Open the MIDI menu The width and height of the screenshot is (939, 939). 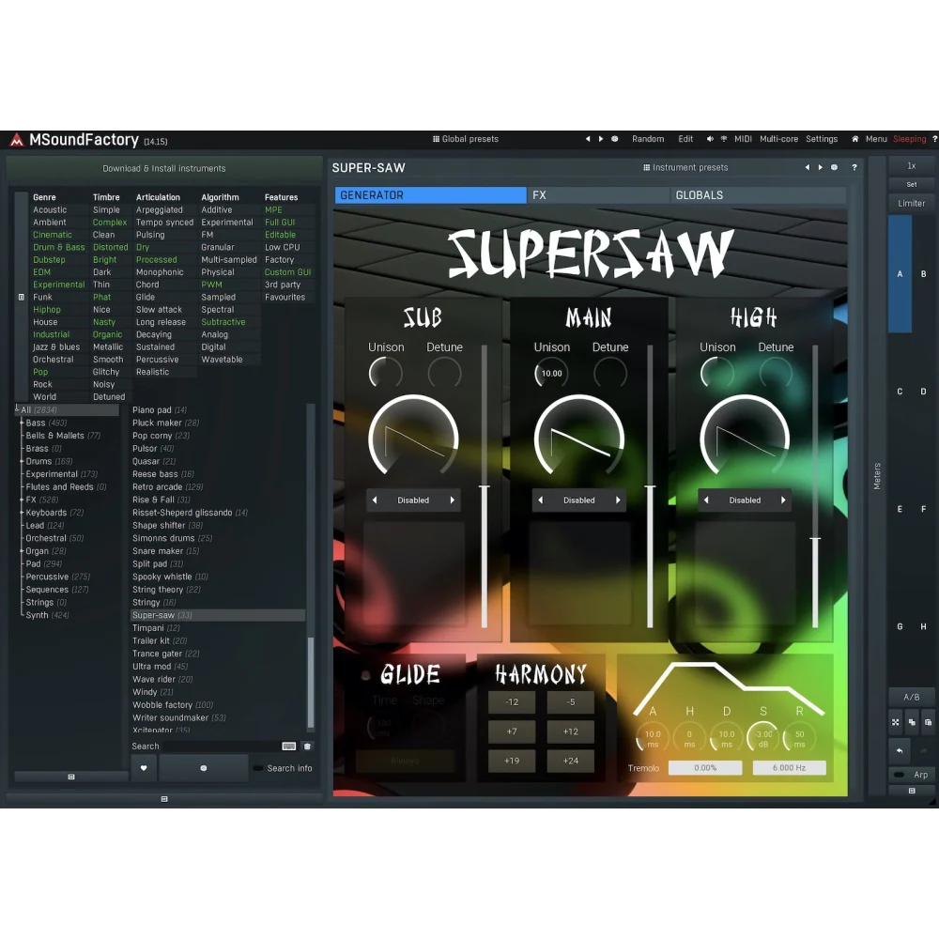click(743, 139)
